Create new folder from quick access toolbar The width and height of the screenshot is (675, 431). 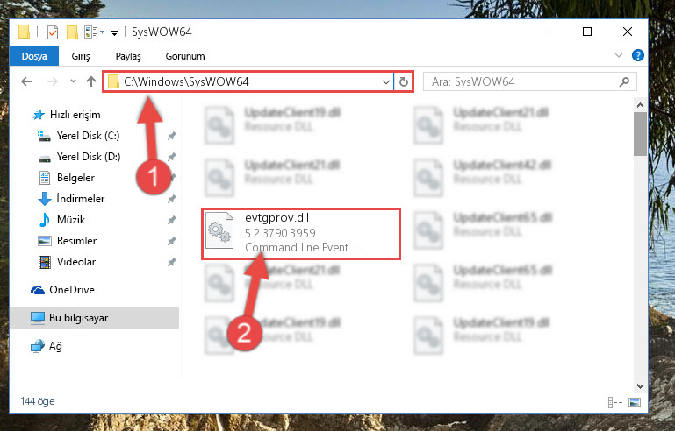click(x=72, y=32)
